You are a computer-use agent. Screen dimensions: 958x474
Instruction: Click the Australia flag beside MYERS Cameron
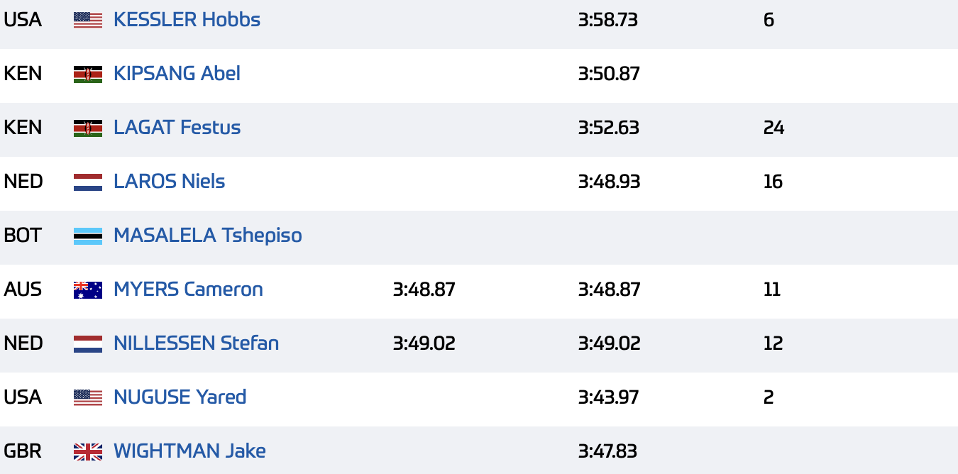pyautogui.click(x=88, y=290)
